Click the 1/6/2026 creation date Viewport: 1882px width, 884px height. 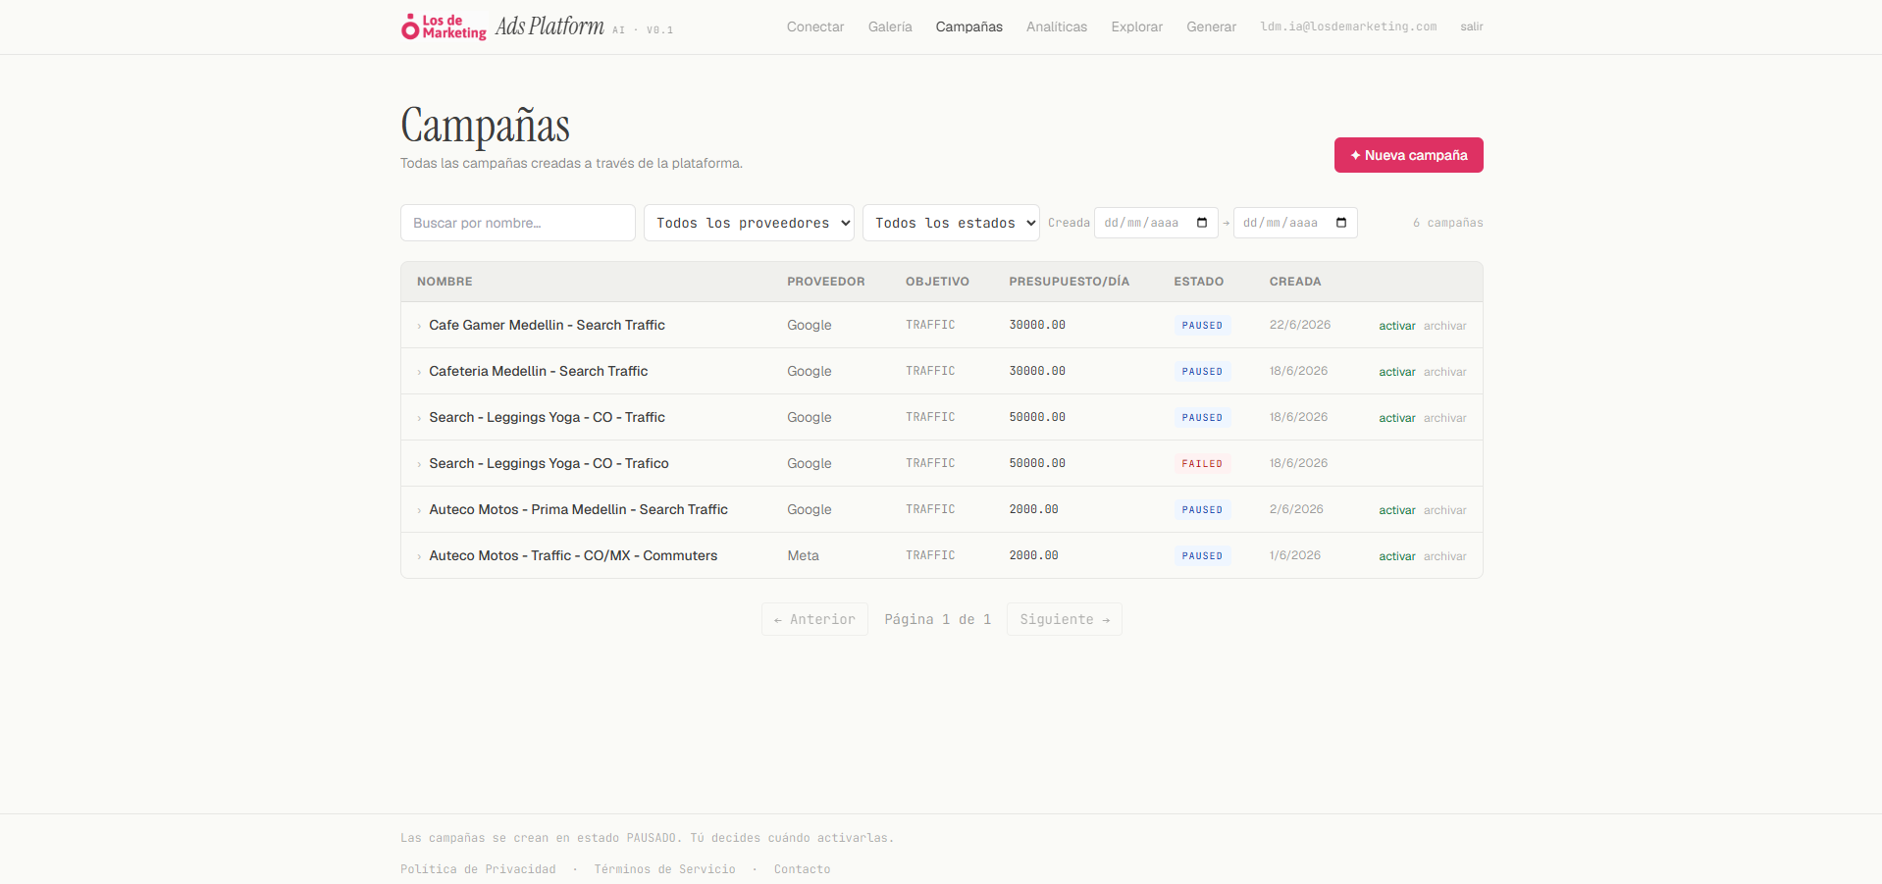(1295, 555)
